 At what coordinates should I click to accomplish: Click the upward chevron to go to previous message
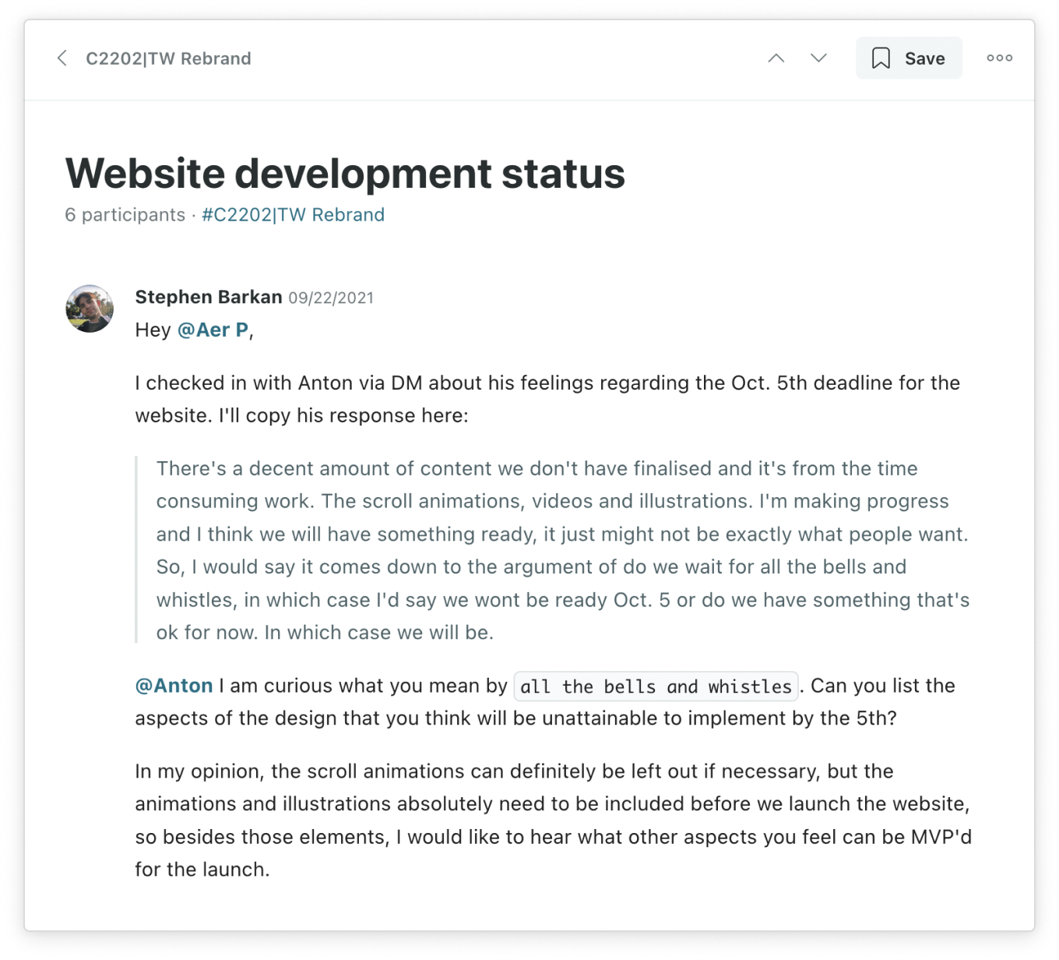click(776, 58)
